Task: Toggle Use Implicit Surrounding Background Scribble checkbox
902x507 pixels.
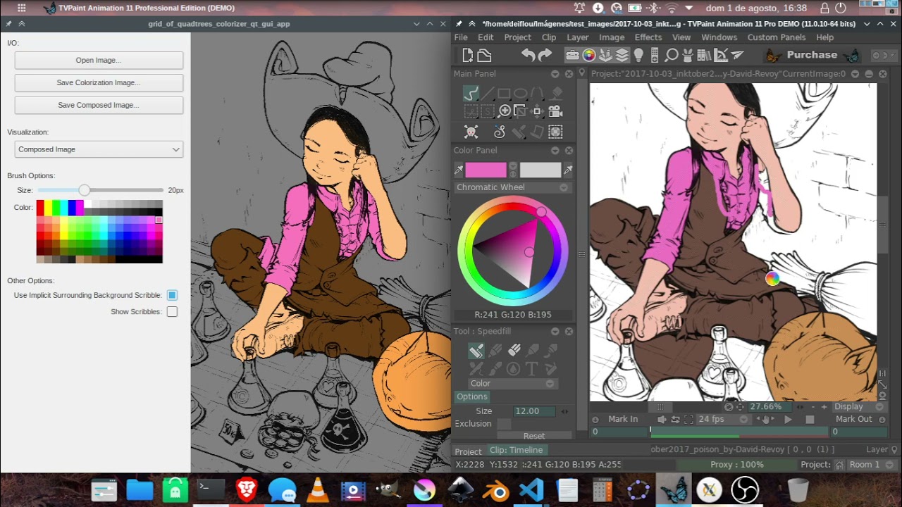Action: [172, 295]
